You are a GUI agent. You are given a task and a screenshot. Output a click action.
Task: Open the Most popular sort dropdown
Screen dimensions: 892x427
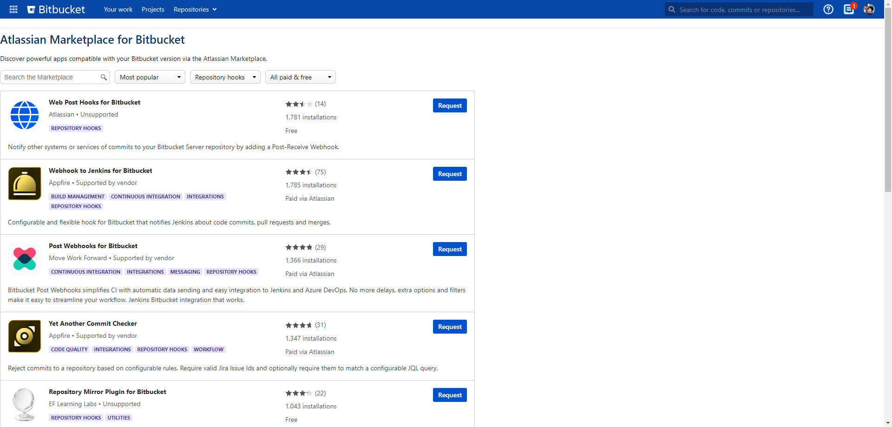pos(150,77)
